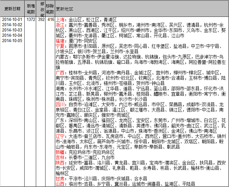Click the red 吉林 province label
This screenshot has width=229, height=187.
(x=60, y=157)
